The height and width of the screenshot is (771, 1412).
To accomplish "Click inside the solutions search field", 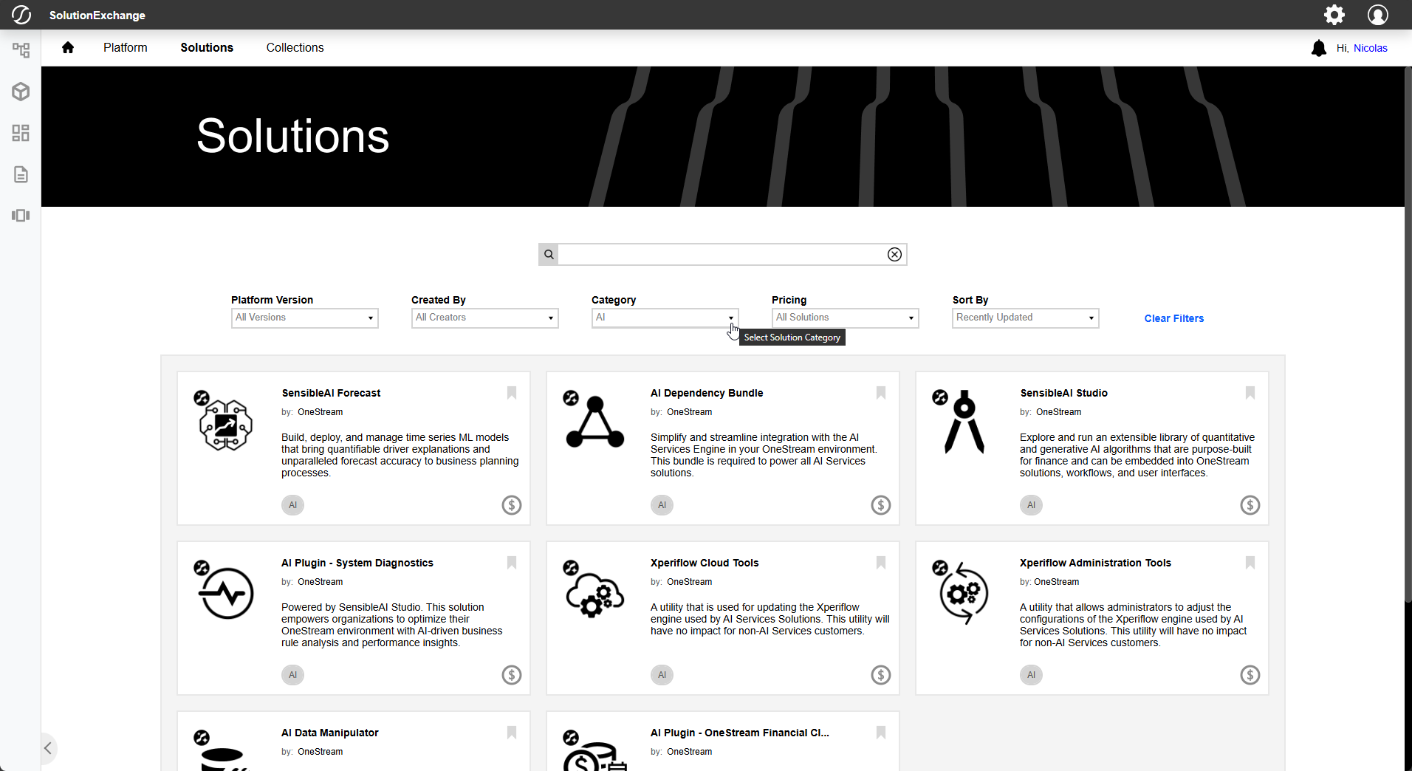I will coord(722,255).
